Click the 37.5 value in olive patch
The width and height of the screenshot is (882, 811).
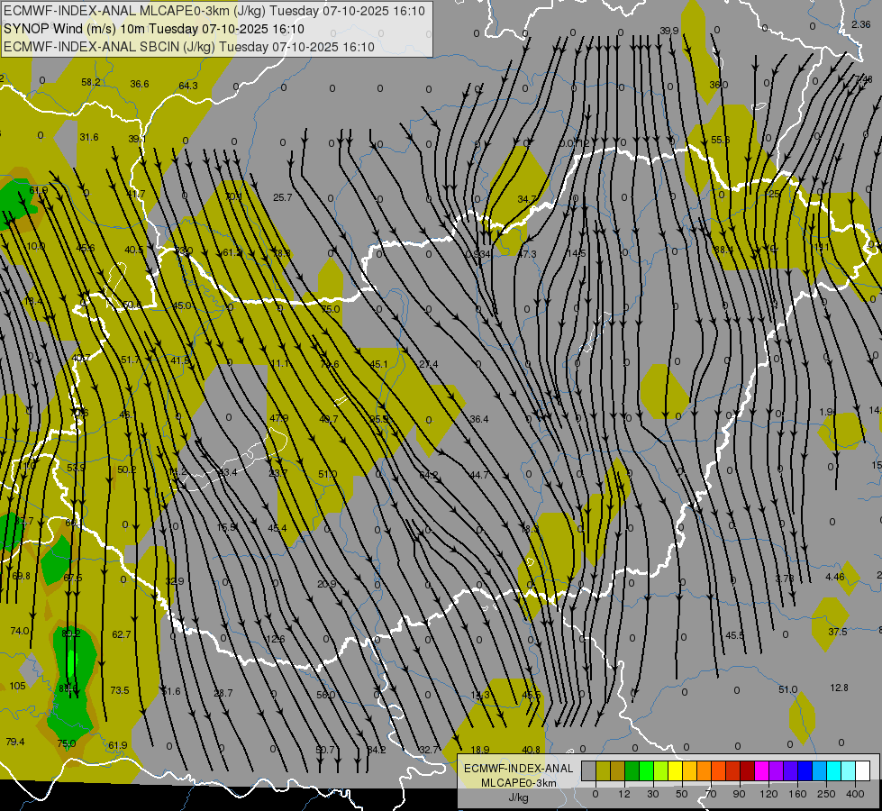point(837,632)
